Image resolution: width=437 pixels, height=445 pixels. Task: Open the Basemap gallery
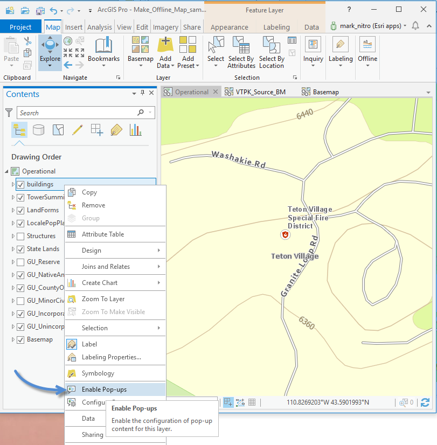[x=141, y=52]
